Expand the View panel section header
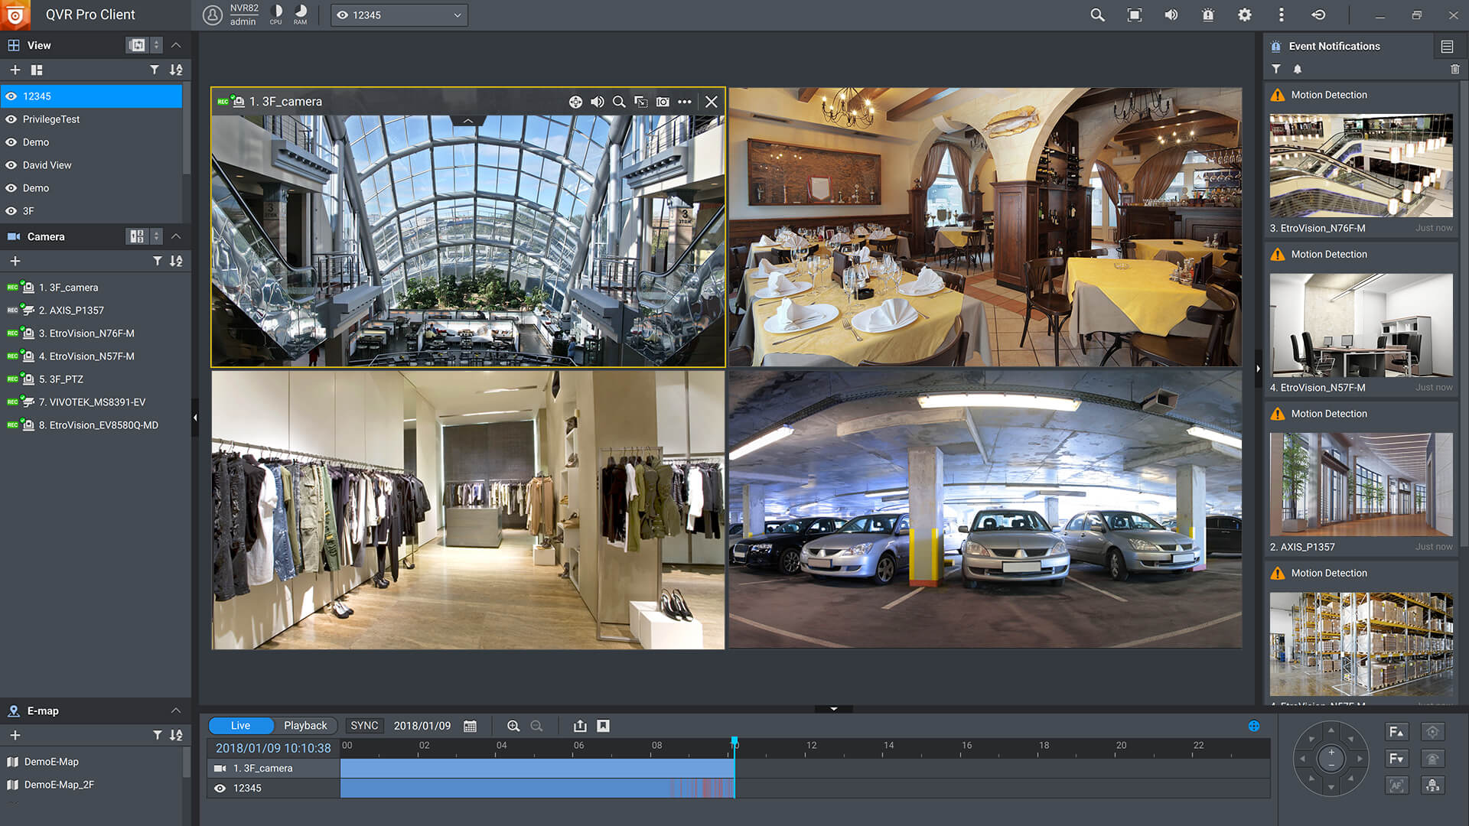 click(177, 44)
